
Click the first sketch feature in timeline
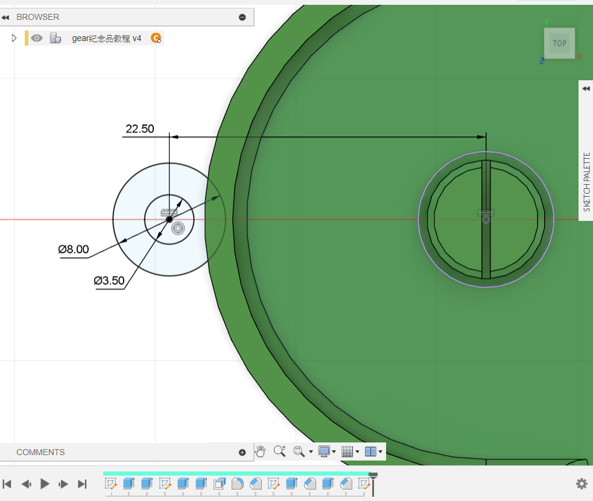(110, 483)
